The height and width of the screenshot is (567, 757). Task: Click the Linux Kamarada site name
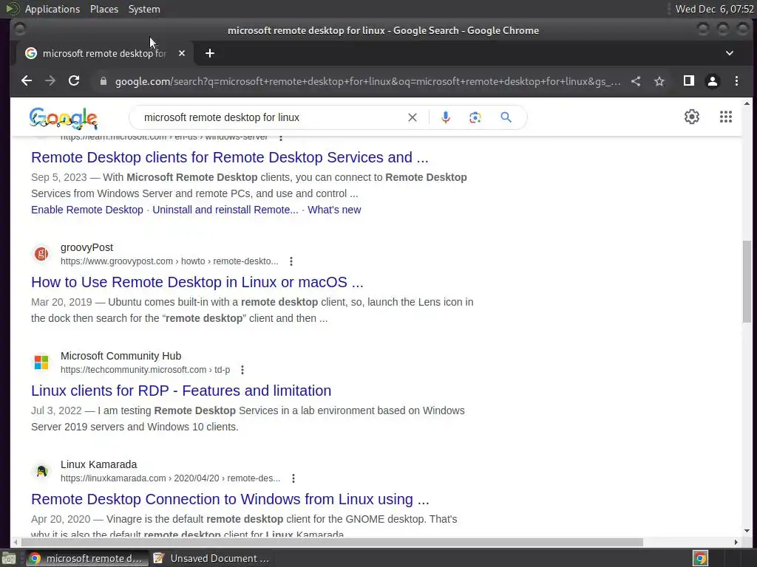pos(98,464)
